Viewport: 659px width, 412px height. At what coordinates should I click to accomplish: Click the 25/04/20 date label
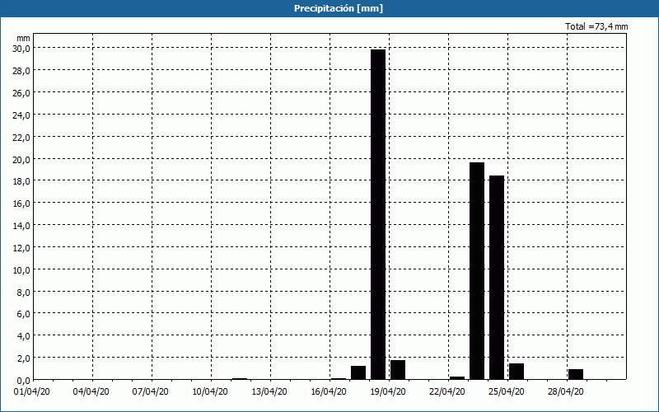[x=506, y=392]
